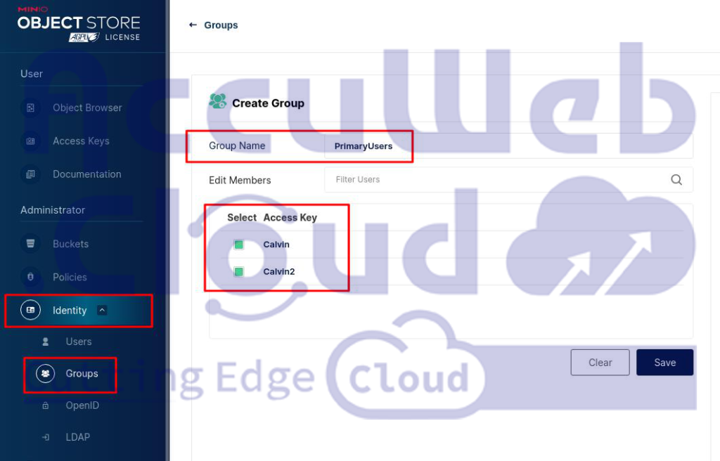The width and height of the screenshot is (720, 461).
Task: Open the Documentation section
Action: point(29,174)
